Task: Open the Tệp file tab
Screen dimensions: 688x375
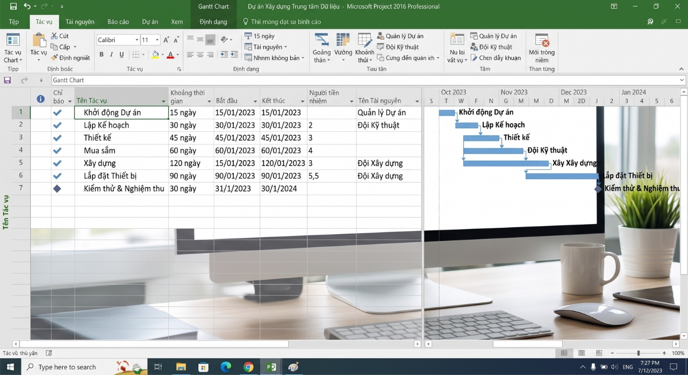Action: 13,22
